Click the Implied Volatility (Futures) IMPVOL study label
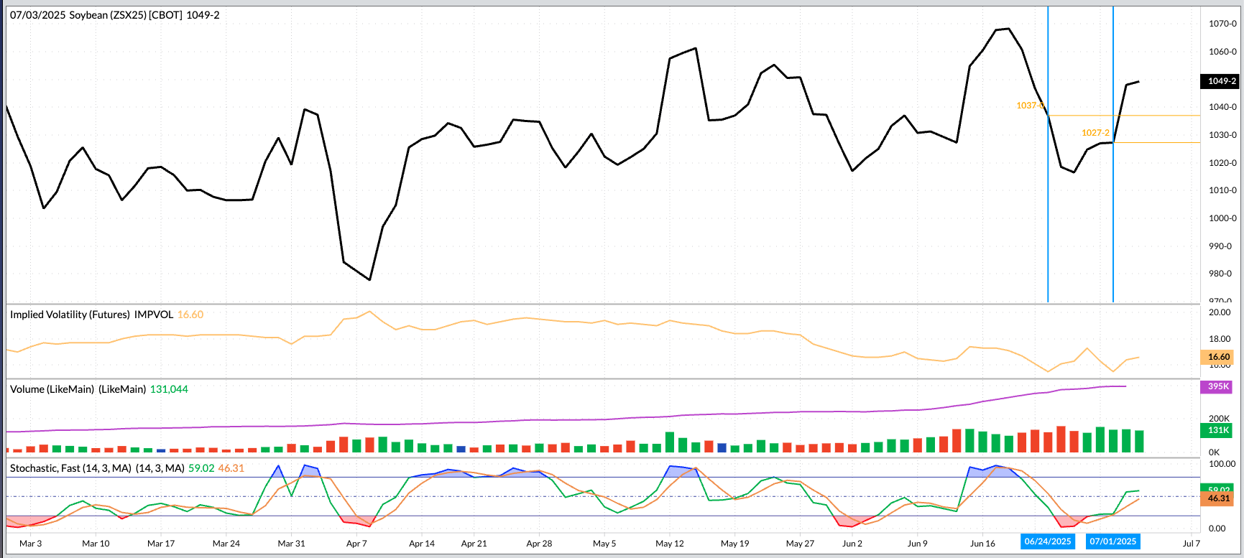 pyautogui.click(x=91, y=315)
